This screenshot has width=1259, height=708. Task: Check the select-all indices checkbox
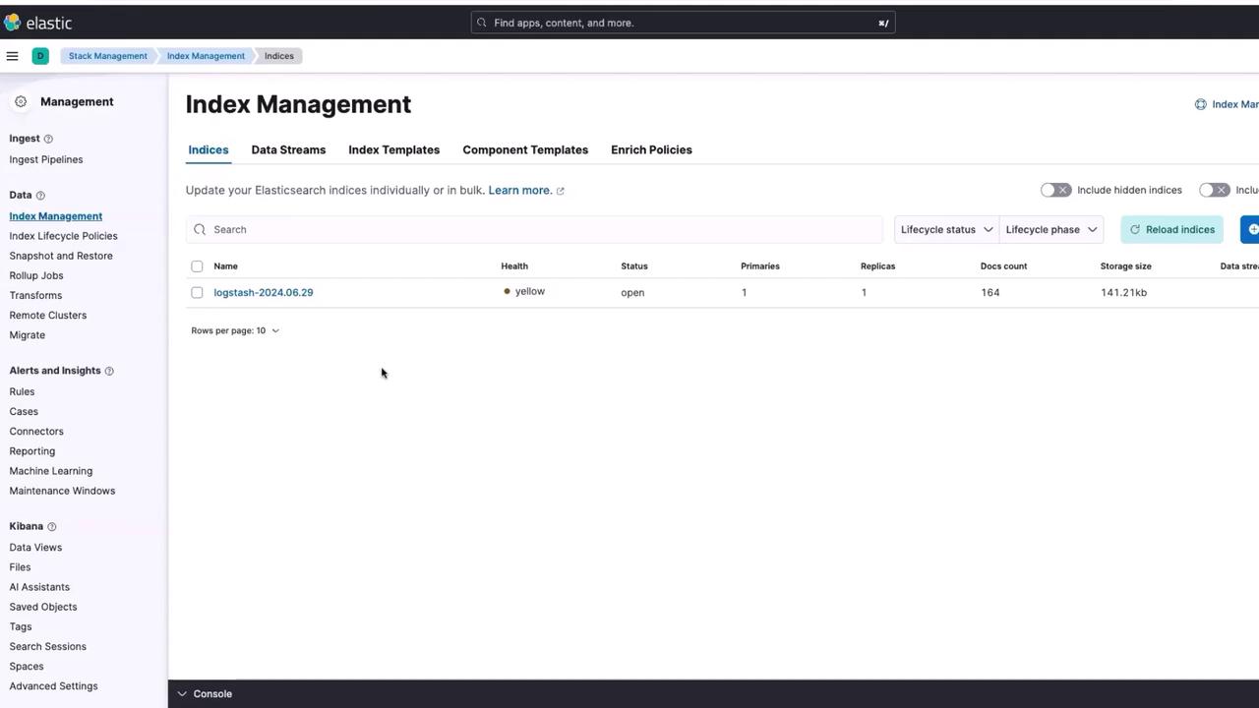tap(197, 266)
